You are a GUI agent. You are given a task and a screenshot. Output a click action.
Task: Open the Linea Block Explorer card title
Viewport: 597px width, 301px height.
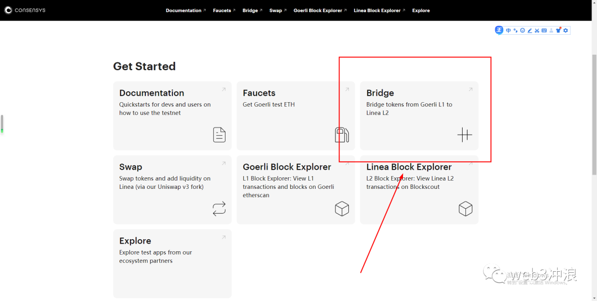point(409,167)
